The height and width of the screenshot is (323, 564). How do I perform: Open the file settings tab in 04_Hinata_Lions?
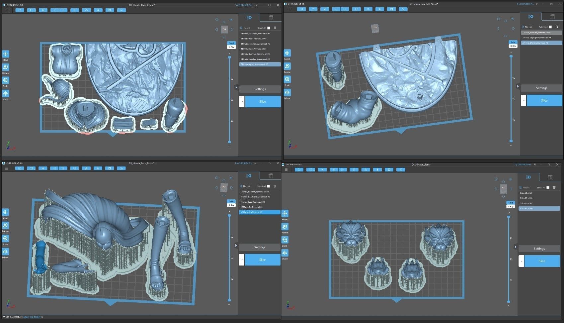528,177
